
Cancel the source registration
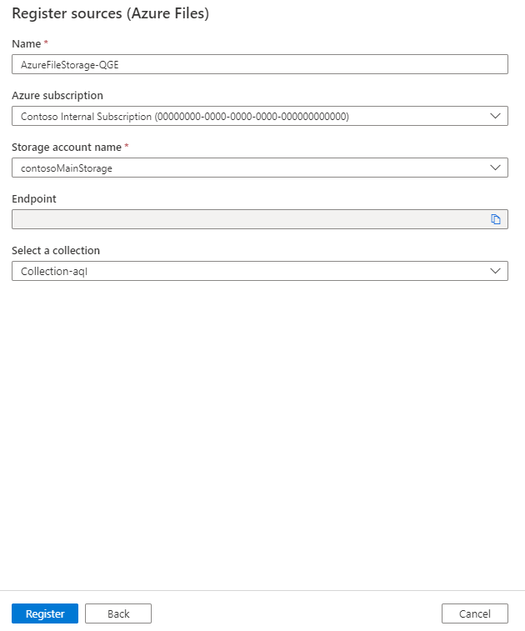(475, 613)
